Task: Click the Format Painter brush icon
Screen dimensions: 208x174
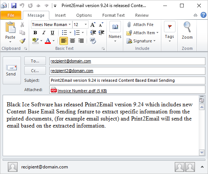Action: tap(22, 41)
